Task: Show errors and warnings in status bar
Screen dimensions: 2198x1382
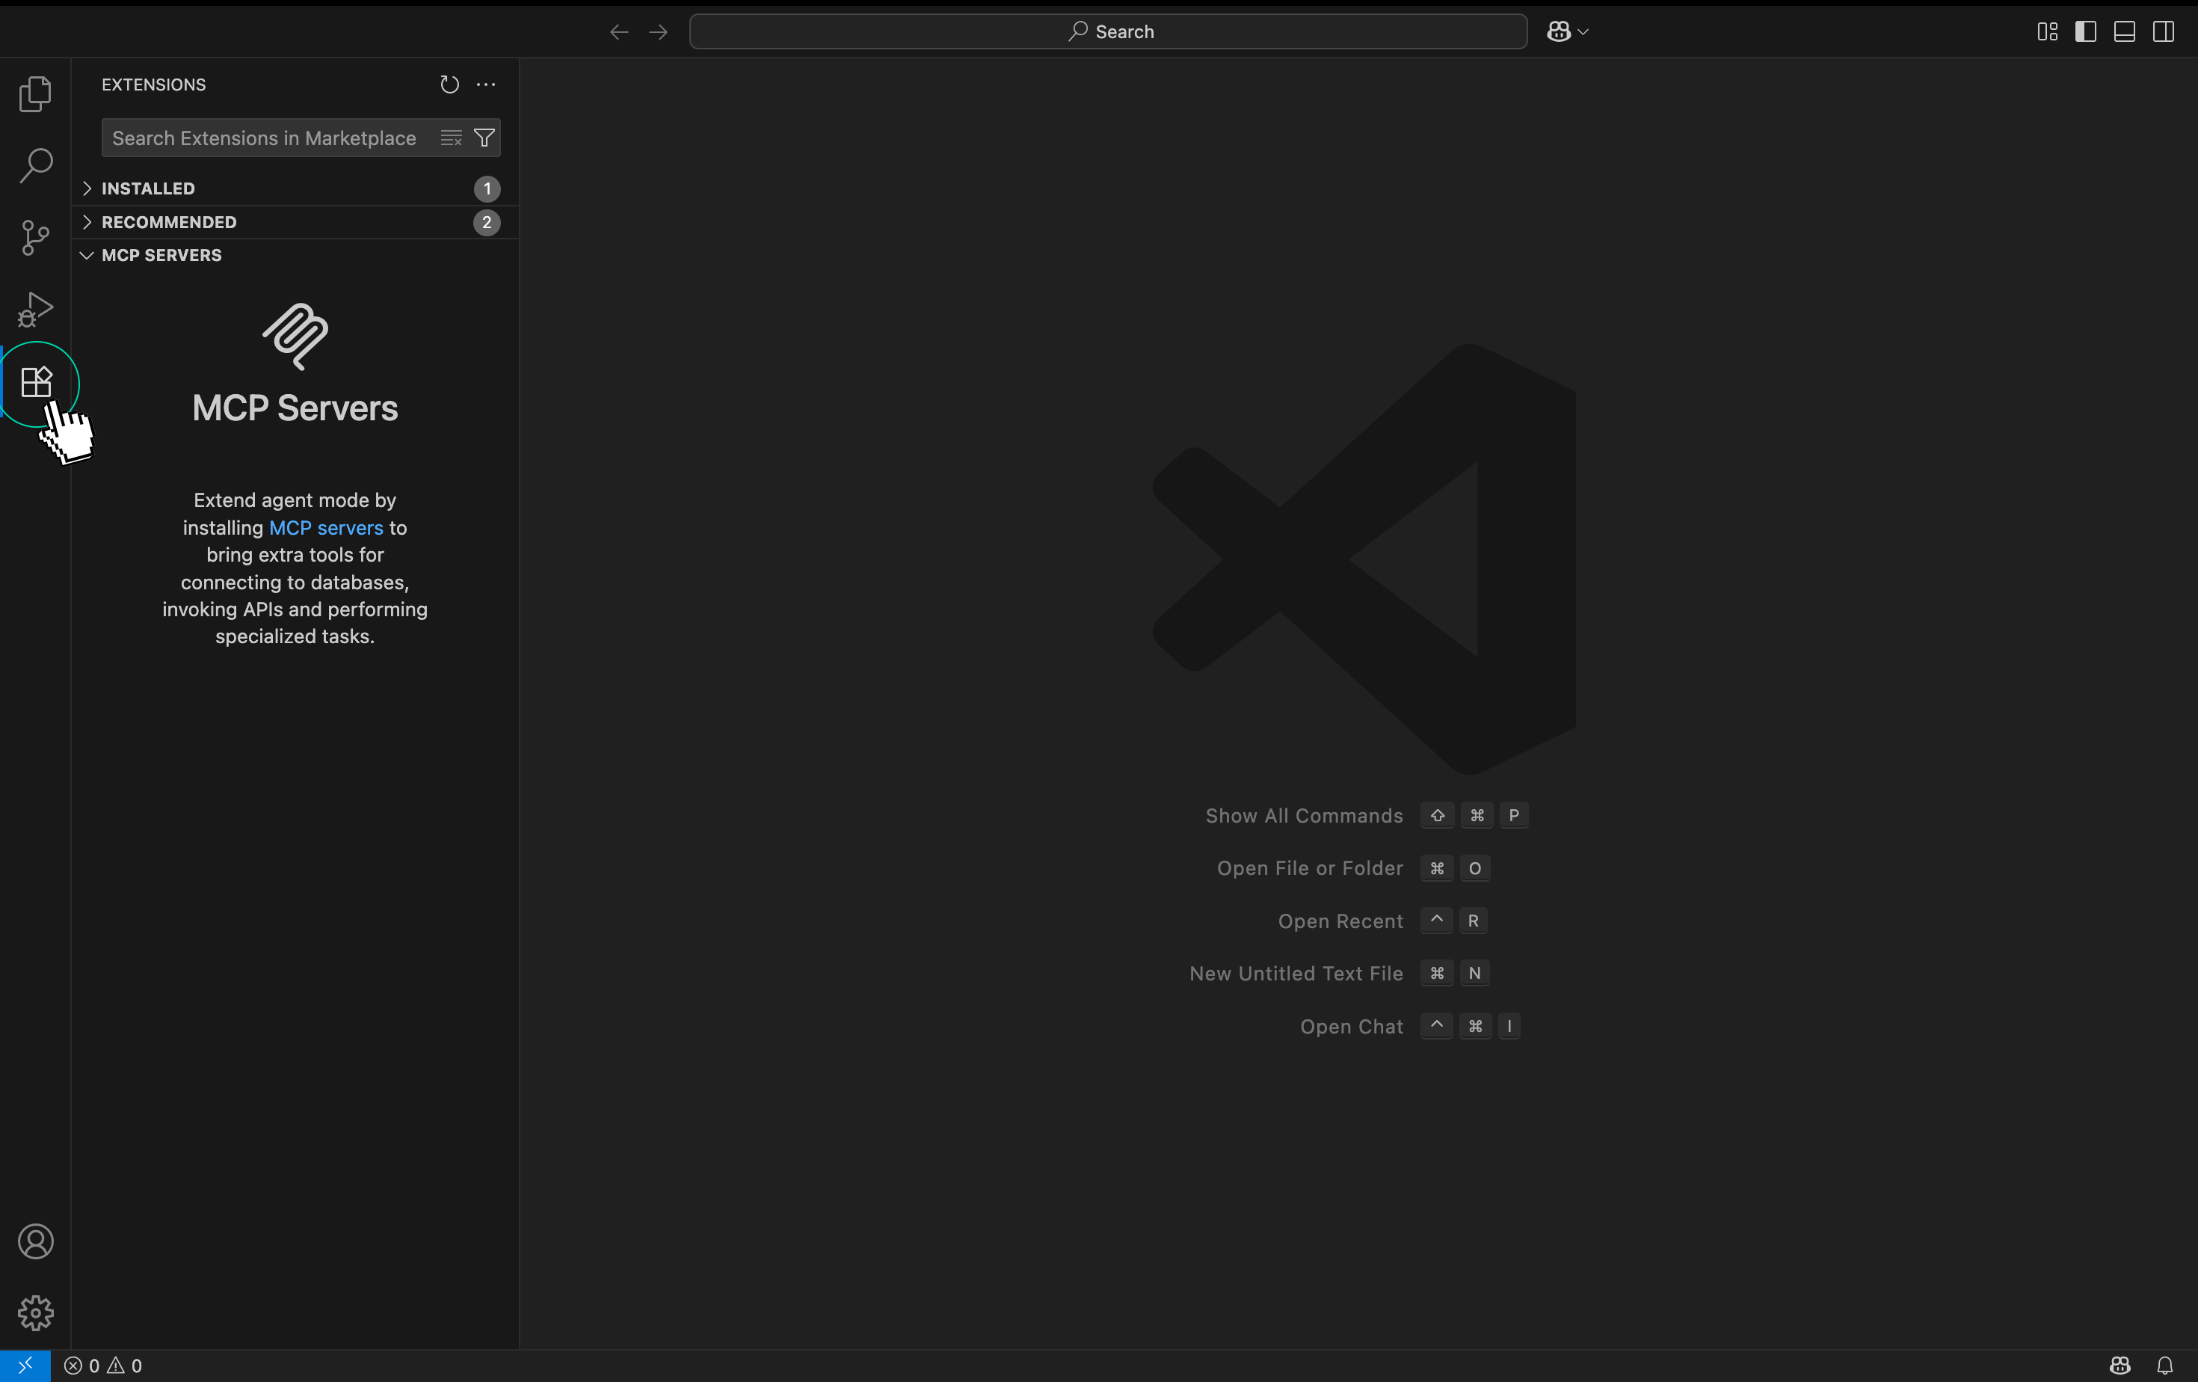Action: pyautogui.click(x=103, y=1366)
